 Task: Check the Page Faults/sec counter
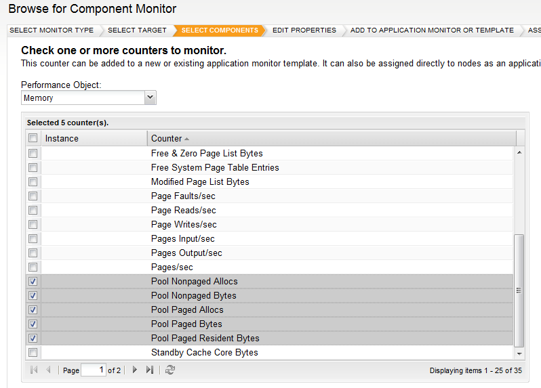[33, 196]
